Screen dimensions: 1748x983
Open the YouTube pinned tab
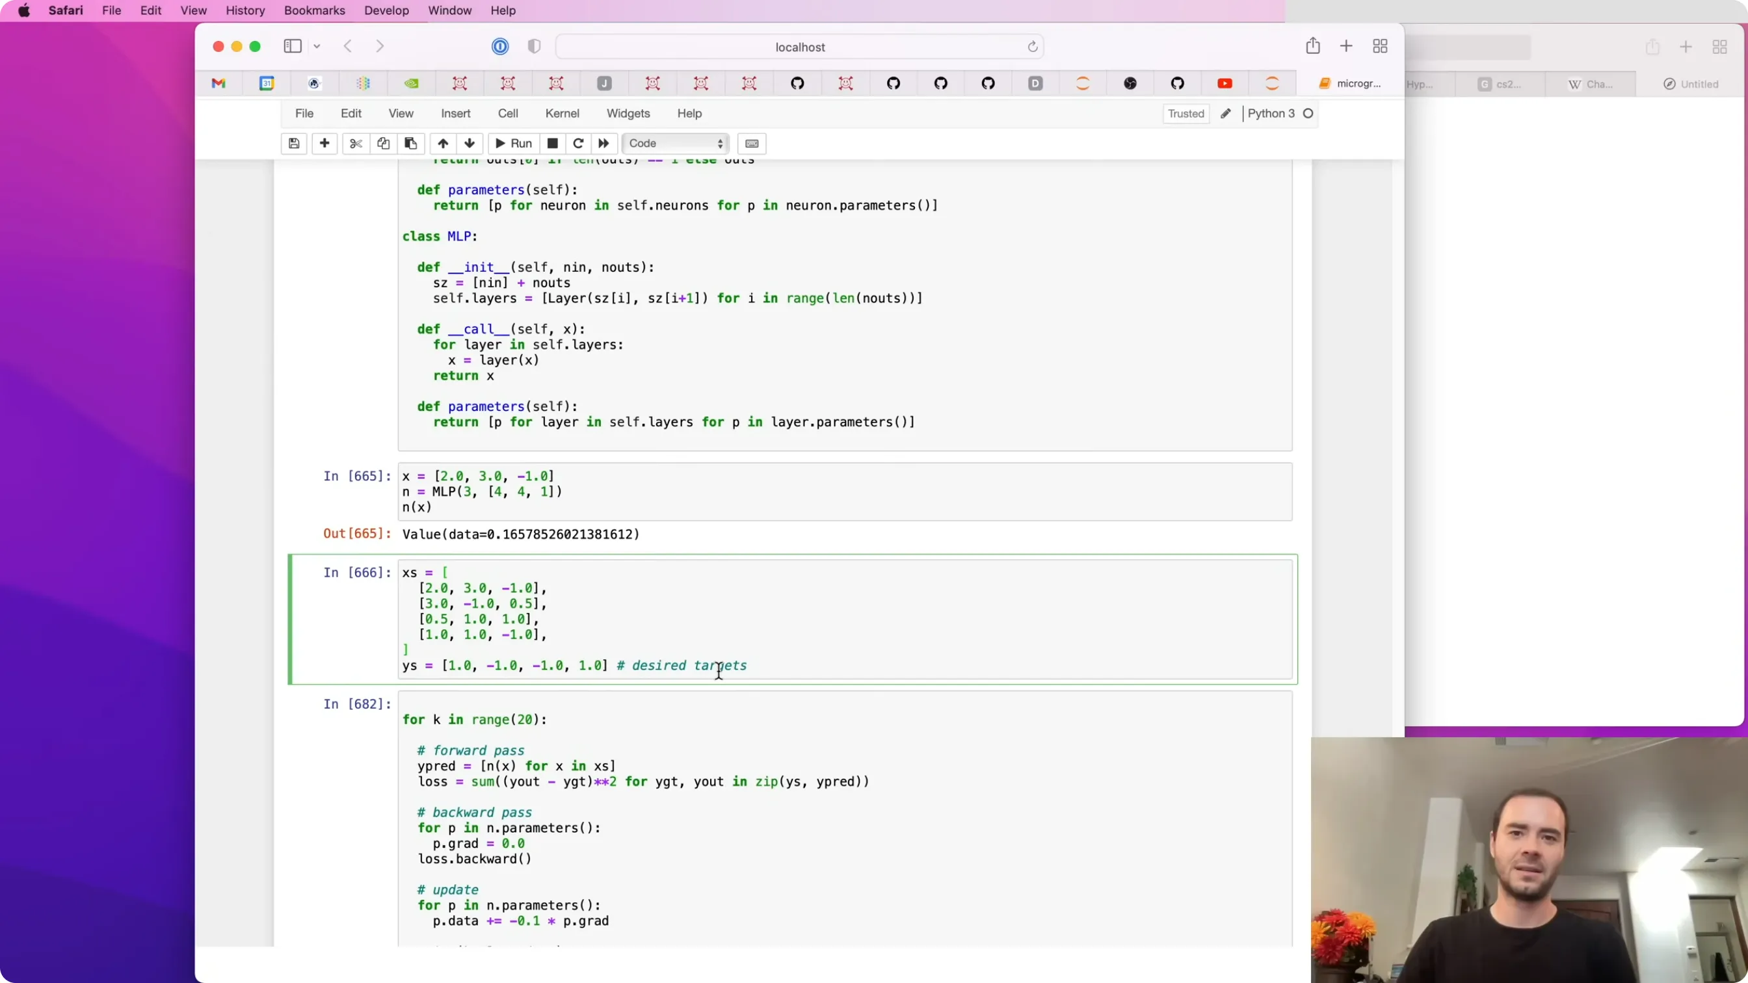1225,83
